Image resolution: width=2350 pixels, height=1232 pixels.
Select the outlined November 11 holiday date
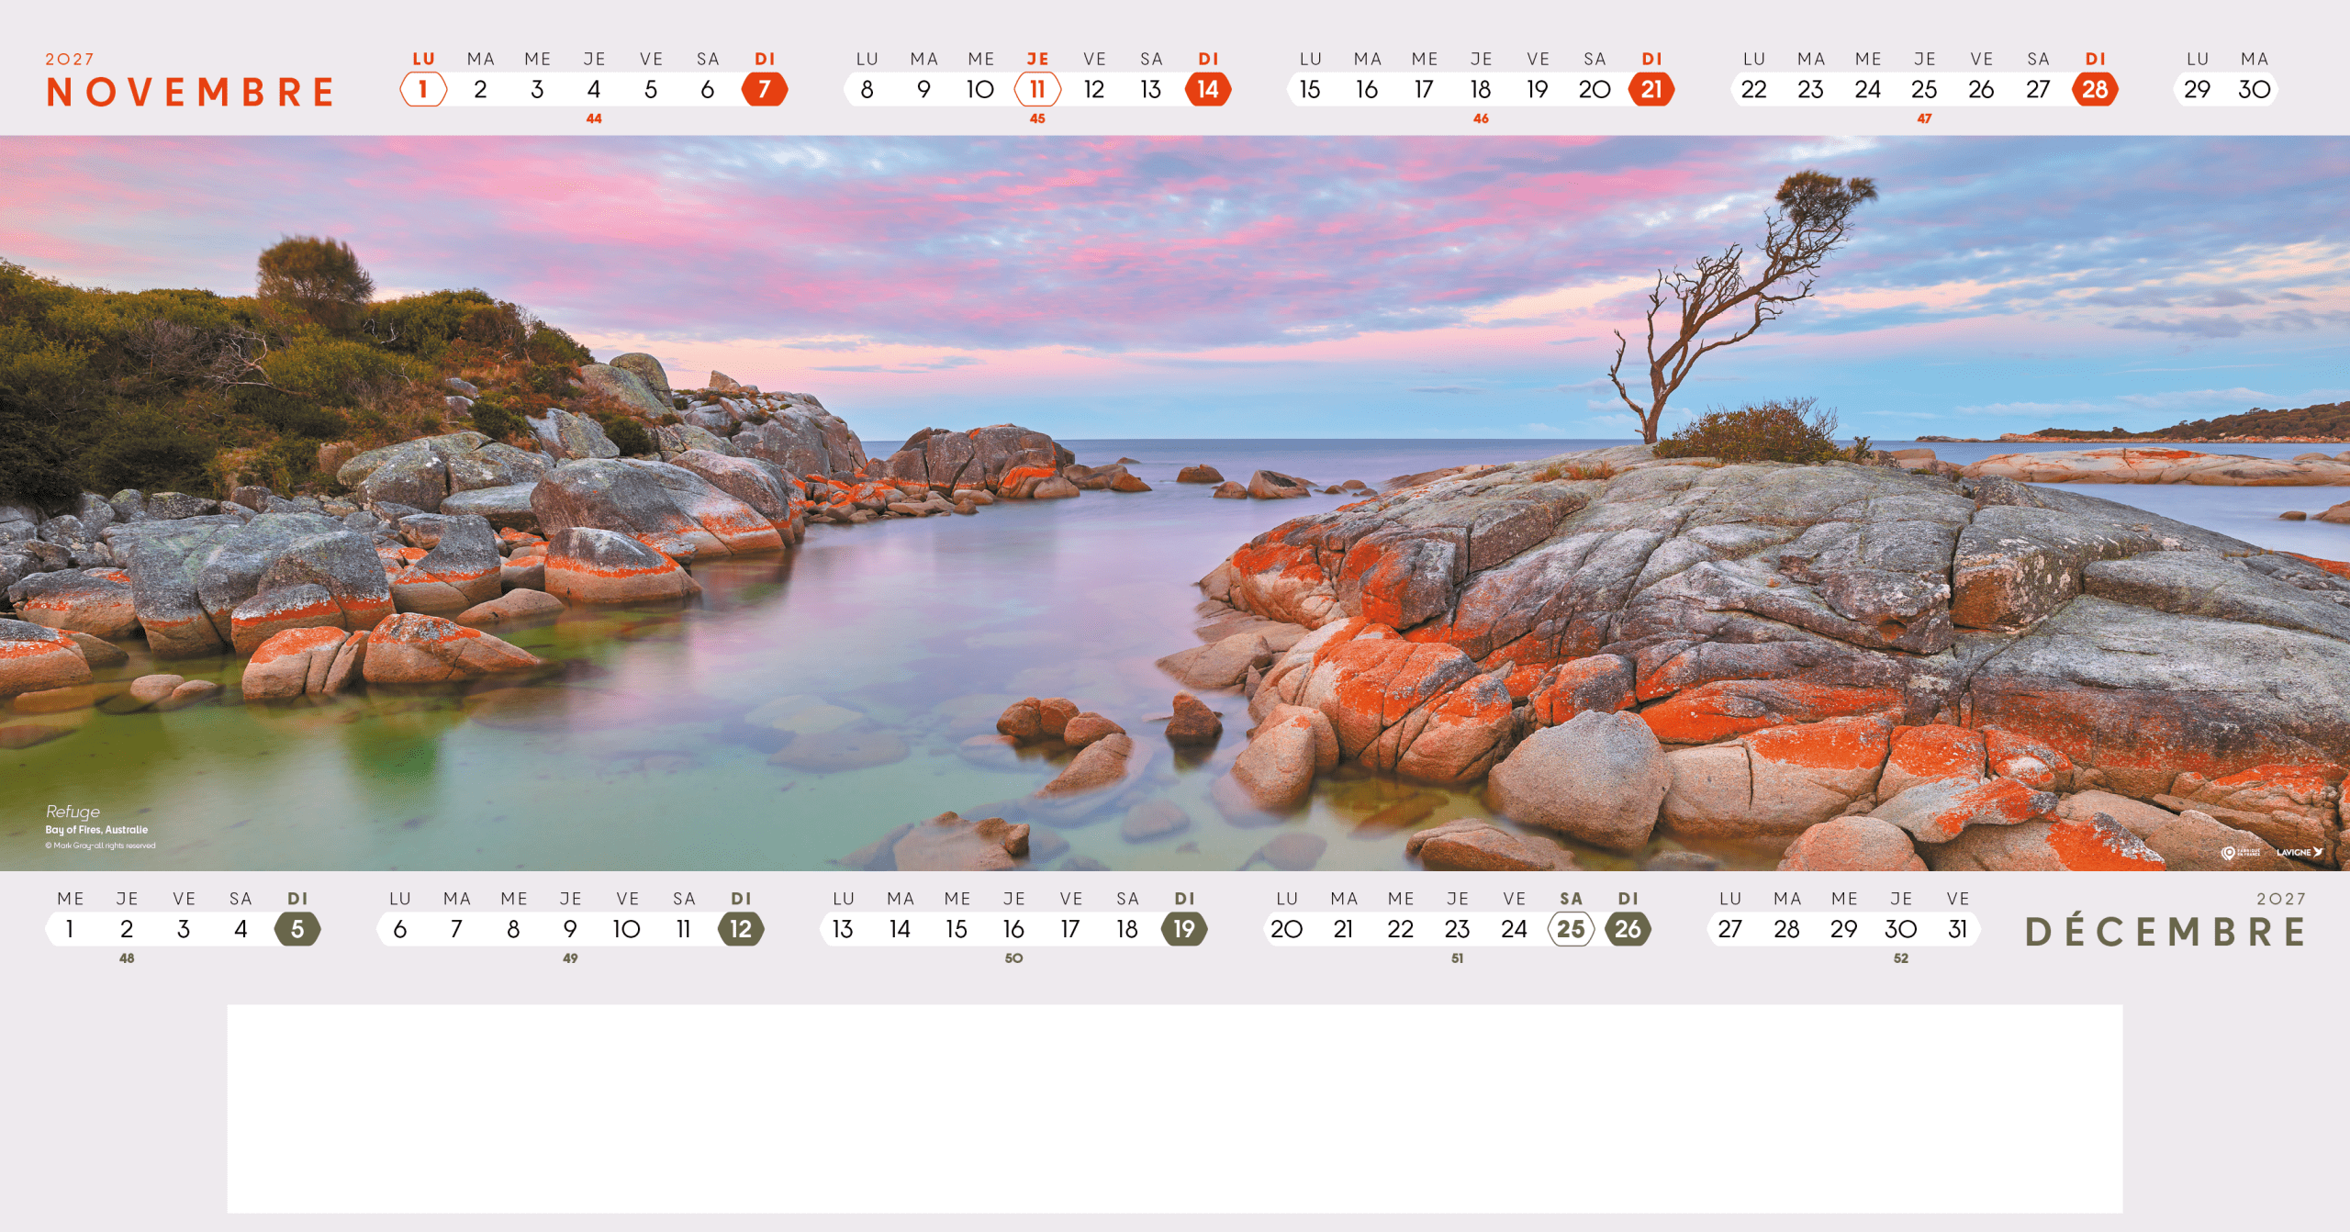1037,89
